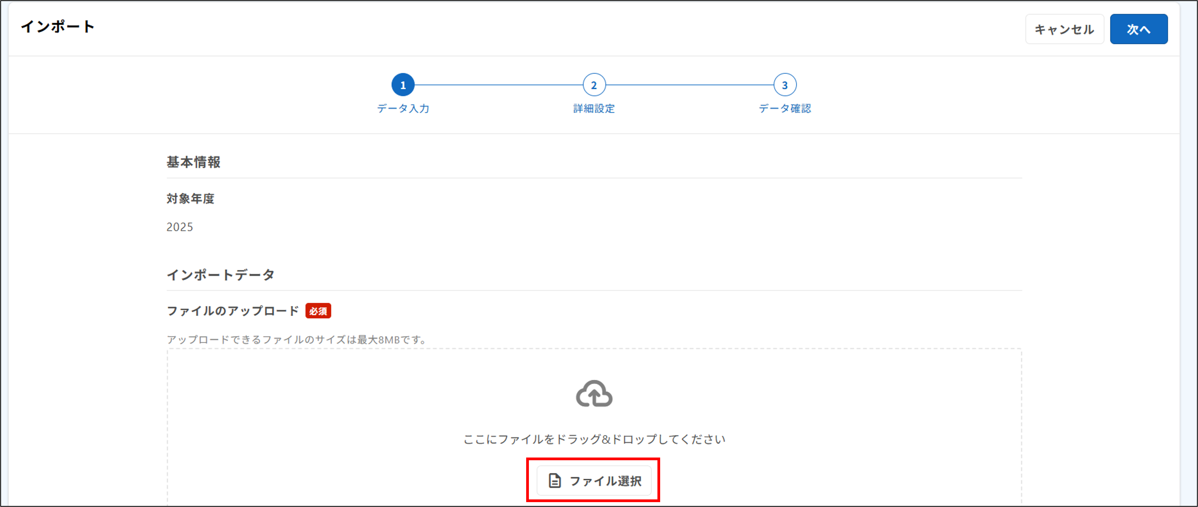Click the 対象年度 field label

coord(191,199)
